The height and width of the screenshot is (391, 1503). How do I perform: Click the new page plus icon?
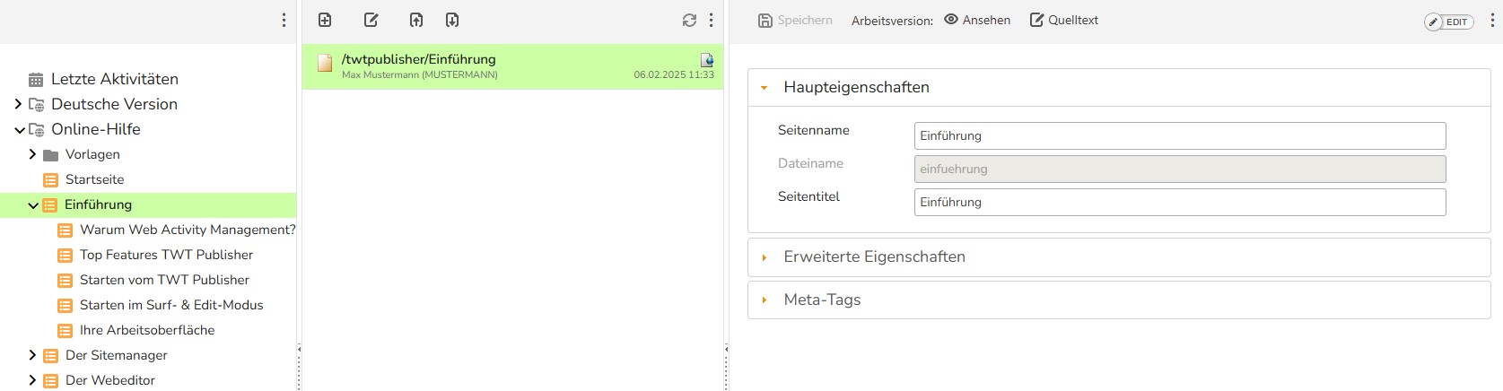pos(325,20)
